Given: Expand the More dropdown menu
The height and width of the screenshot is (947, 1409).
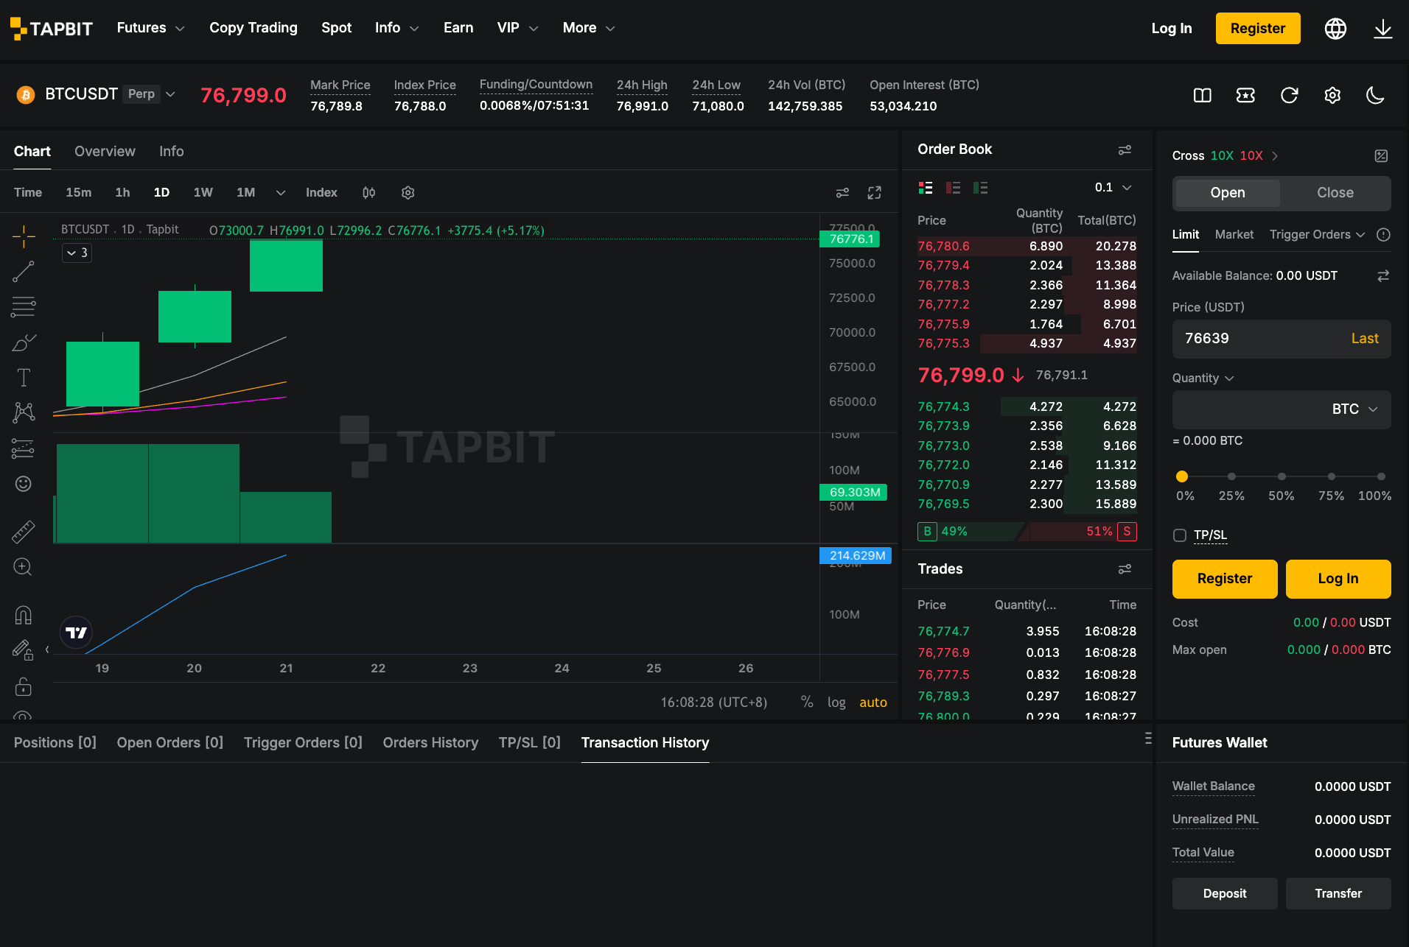Looking at the screenshot, I should point(588,28).
